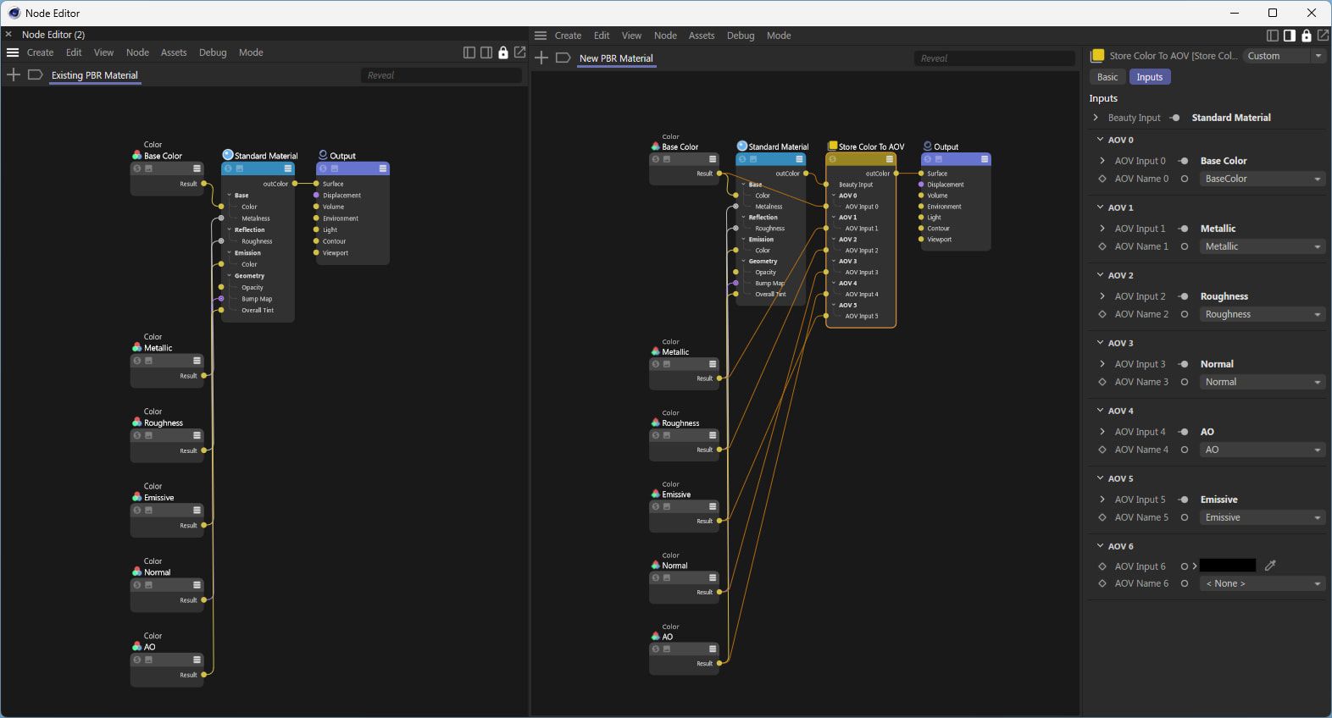Click pop-out window icon in right editor
1332x718 pixels.
(1323, 36)
